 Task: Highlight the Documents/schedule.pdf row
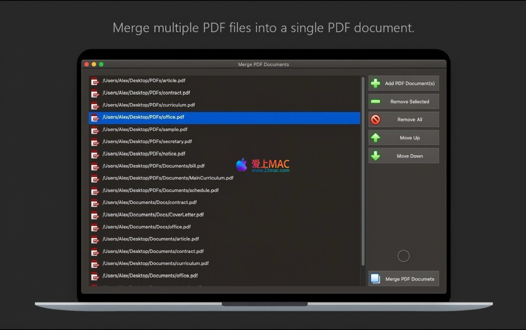pyautogui.click(x=161, y=191)
